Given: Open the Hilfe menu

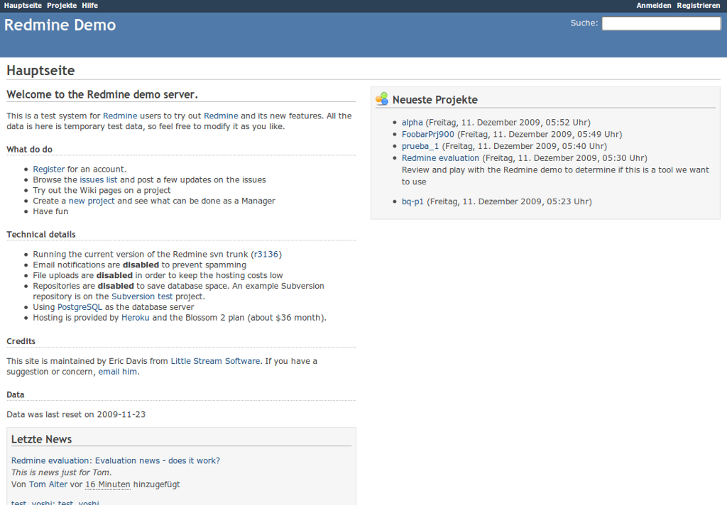Looking at the screenshot, I should click(89, 5).
